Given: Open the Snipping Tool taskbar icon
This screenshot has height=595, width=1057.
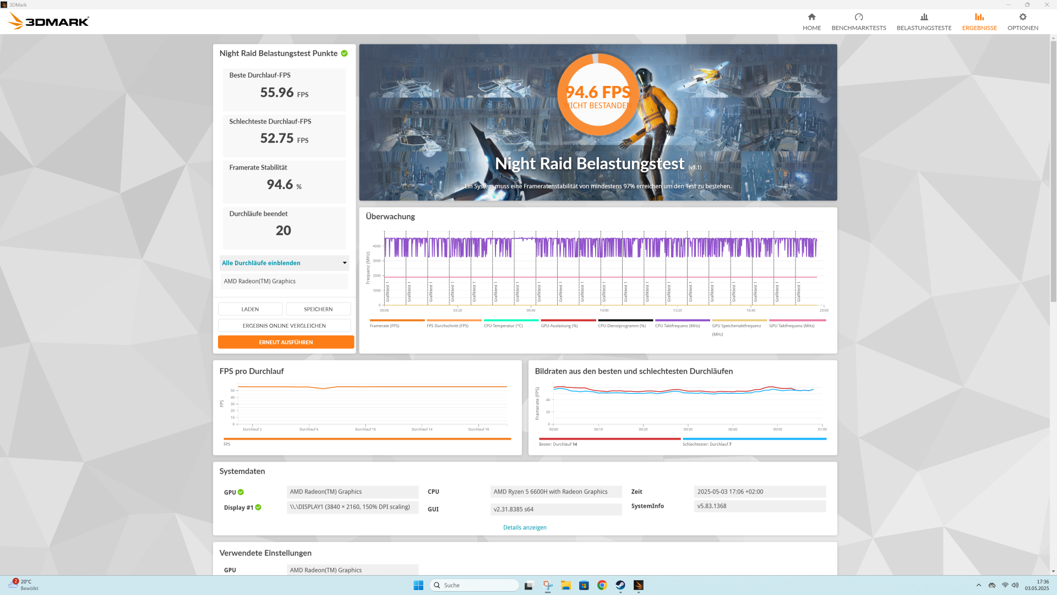Looking at the screenshot, I should [x=547, y=585].
